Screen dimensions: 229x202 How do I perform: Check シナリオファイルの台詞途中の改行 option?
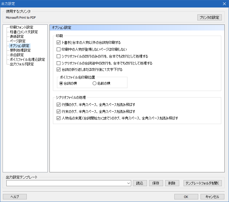[x=58, y=63]
